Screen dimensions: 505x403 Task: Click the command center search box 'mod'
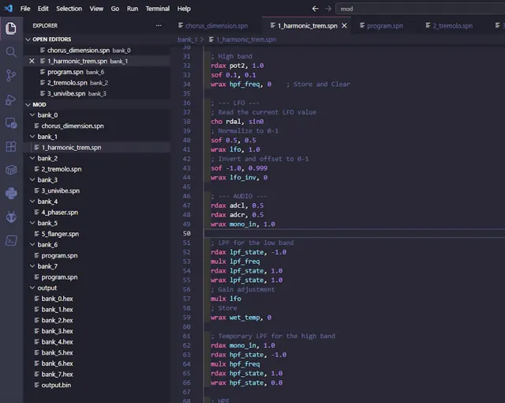[421, 9]
